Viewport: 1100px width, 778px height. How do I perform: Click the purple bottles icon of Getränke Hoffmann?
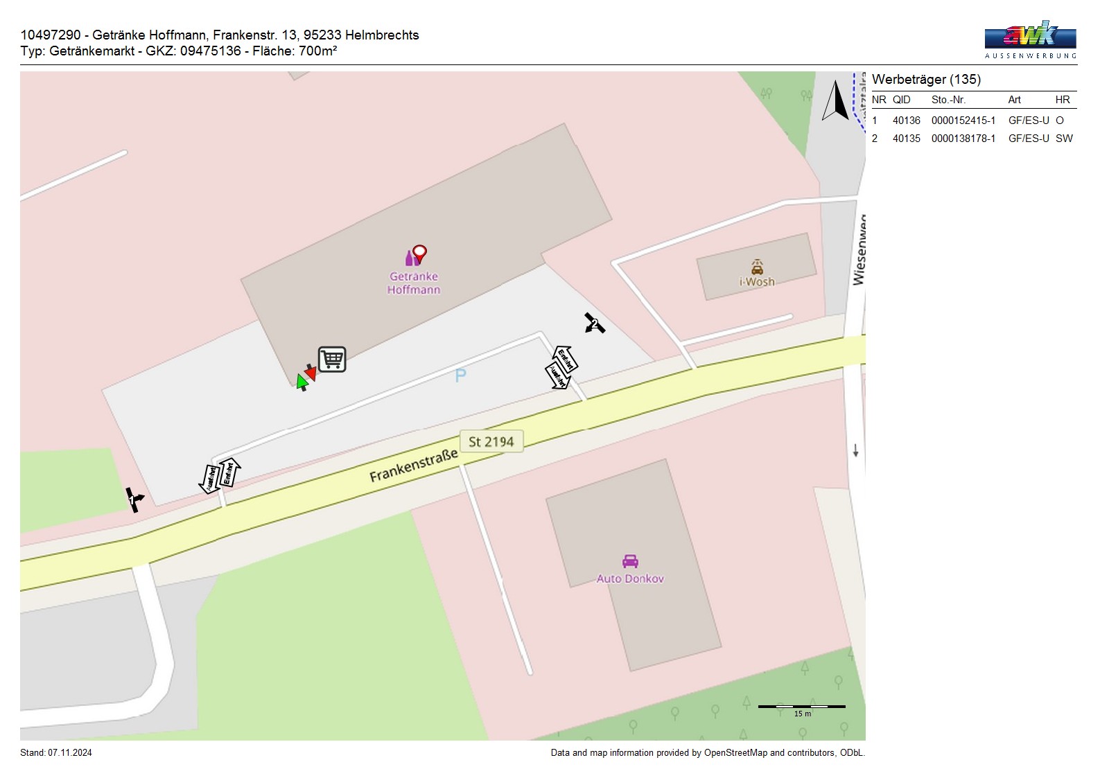point(411,258)
